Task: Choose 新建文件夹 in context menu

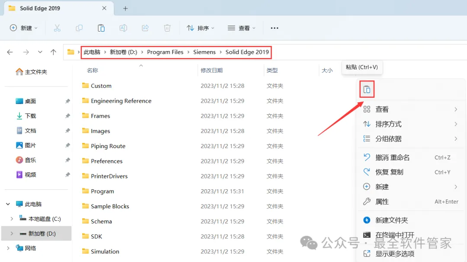Action: [x=410, y=220]
